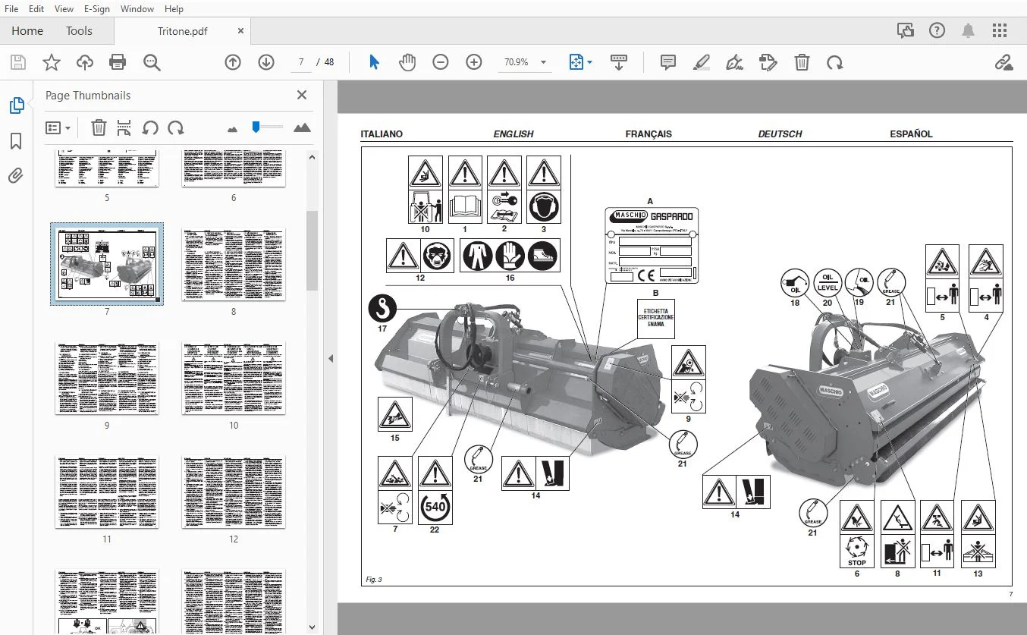Open the E-Sign menu
Screen dimensions: 1027x635
click(x=96, y=9)
